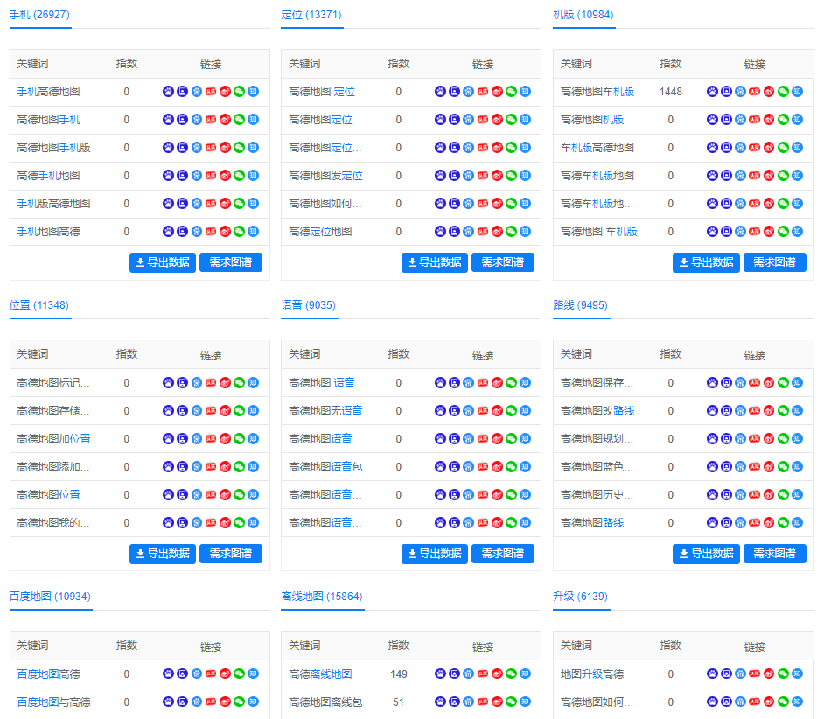Screen dimensions: 824x719
Task: Open the 机版 (10984) heading link
Action: 583,15
